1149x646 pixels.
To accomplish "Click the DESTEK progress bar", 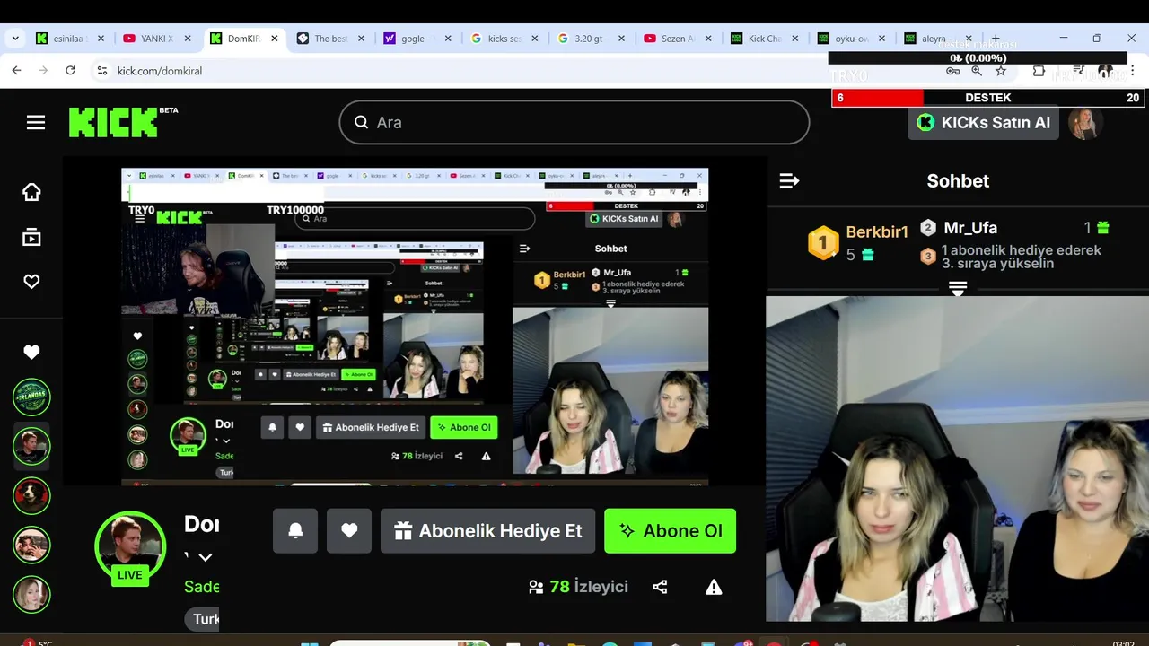I will coord(987,98).
